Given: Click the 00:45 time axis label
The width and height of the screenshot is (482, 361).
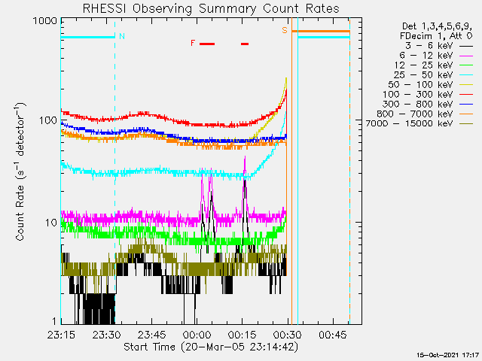Looking at the screenshot, I should coord(333,335).
